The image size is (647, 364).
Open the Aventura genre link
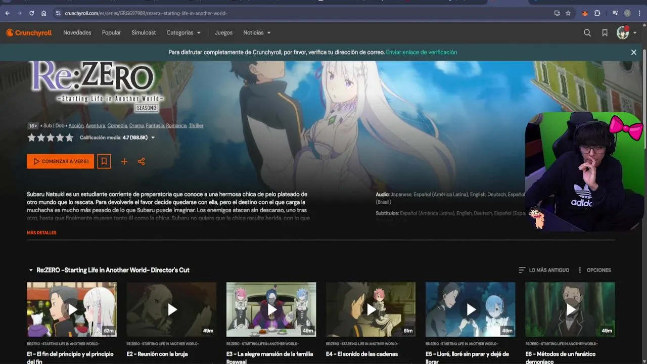click(96, 125)
